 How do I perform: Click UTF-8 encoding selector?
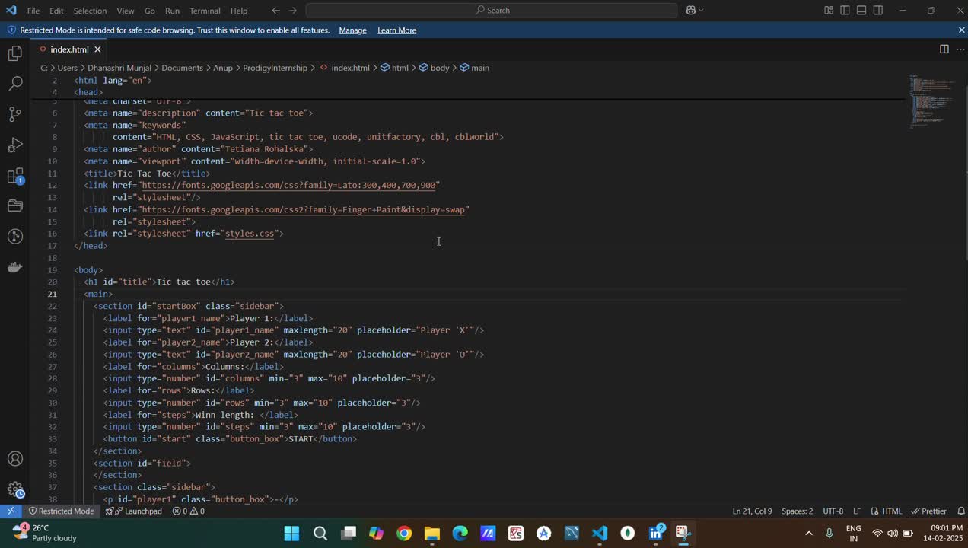(x=833, y=511)
